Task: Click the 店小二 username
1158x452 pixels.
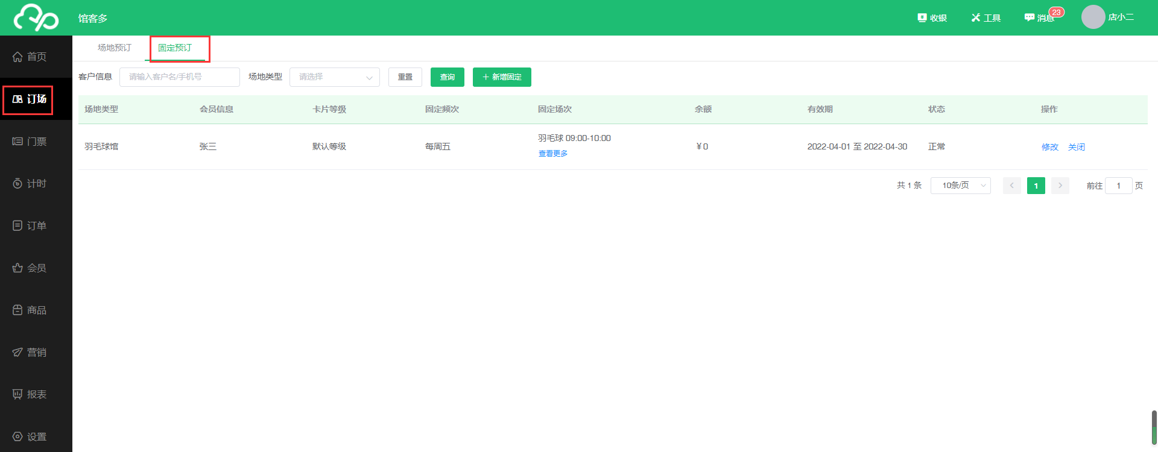Action: 1121,17
